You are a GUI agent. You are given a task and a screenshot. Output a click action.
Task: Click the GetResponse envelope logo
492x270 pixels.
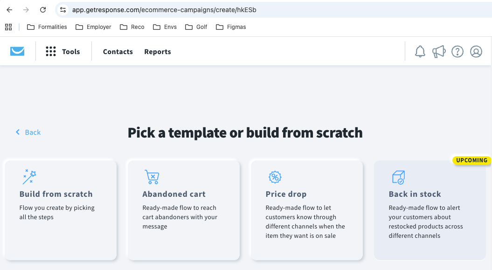(x=17, y=51)
